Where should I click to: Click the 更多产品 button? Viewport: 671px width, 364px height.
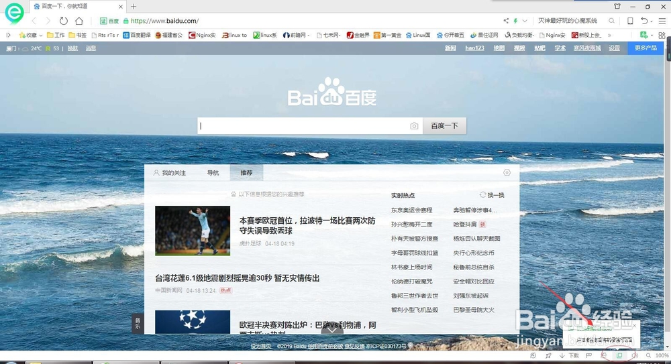tap(646, 48)
